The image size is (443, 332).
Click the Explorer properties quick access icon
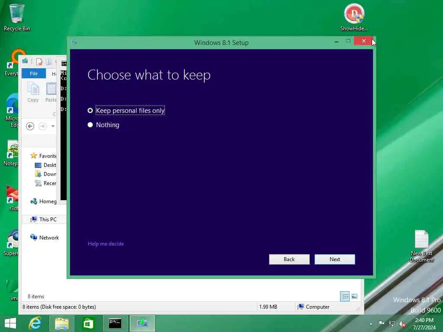pyautogui.click(x=39, y=61)
